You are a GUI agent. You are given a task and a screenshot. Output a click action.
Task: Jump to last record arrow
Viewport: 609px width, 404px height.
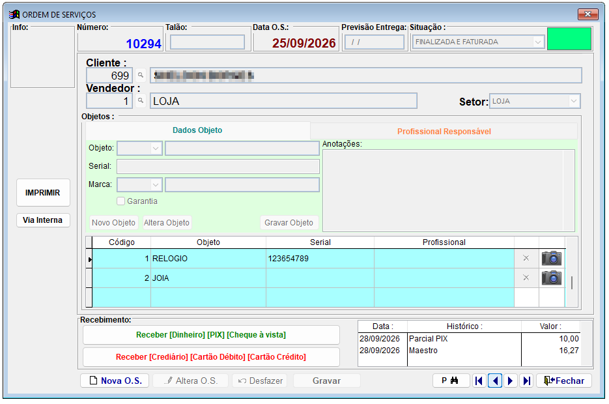pyautogui.click(x=526, y=381)
